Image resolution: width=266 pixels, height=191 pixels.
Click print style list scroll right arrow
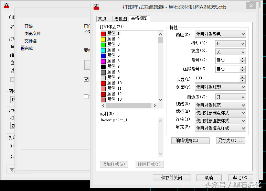click(x=155, y=105)
